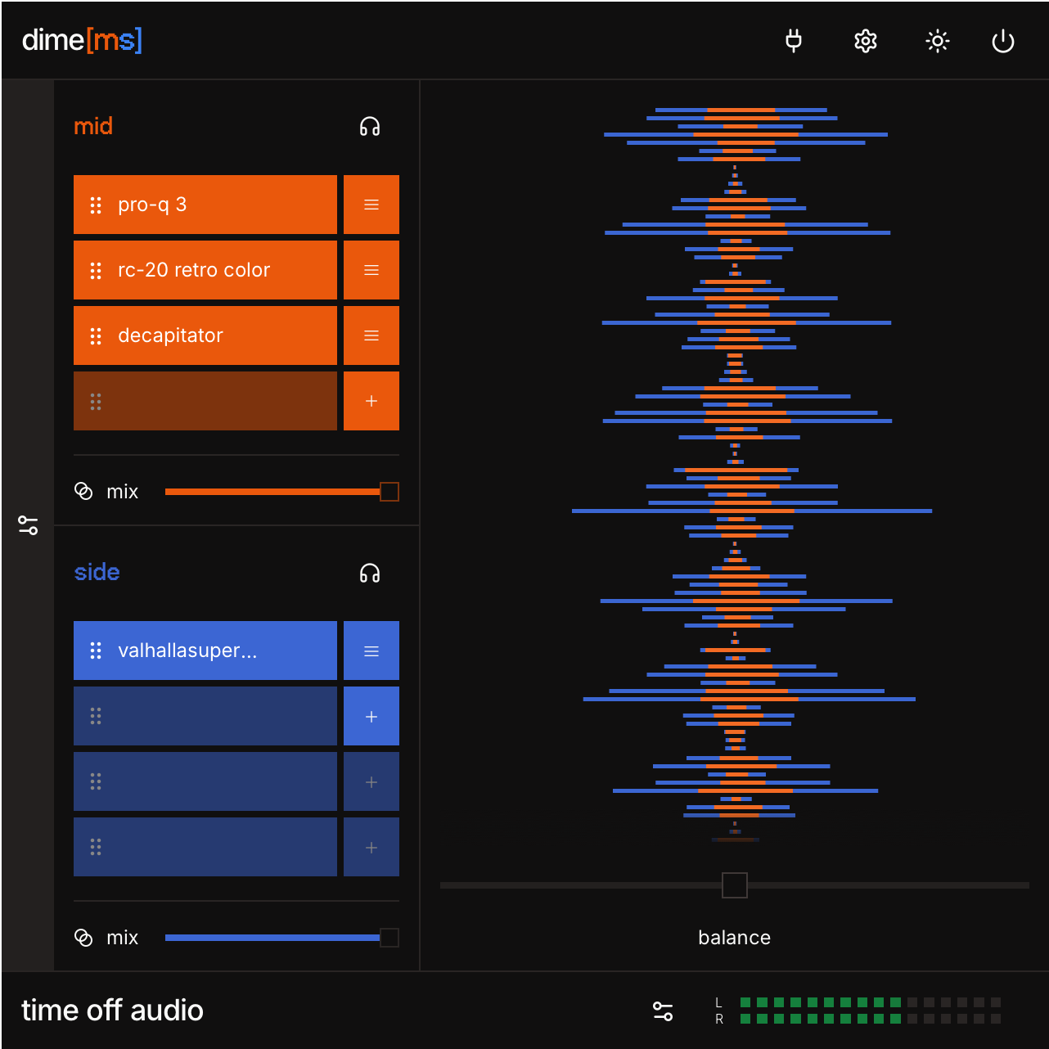The image size is (1049, 1049).
Task: Open the plugin connection plug icon
Action: click(x=793, y=41)
